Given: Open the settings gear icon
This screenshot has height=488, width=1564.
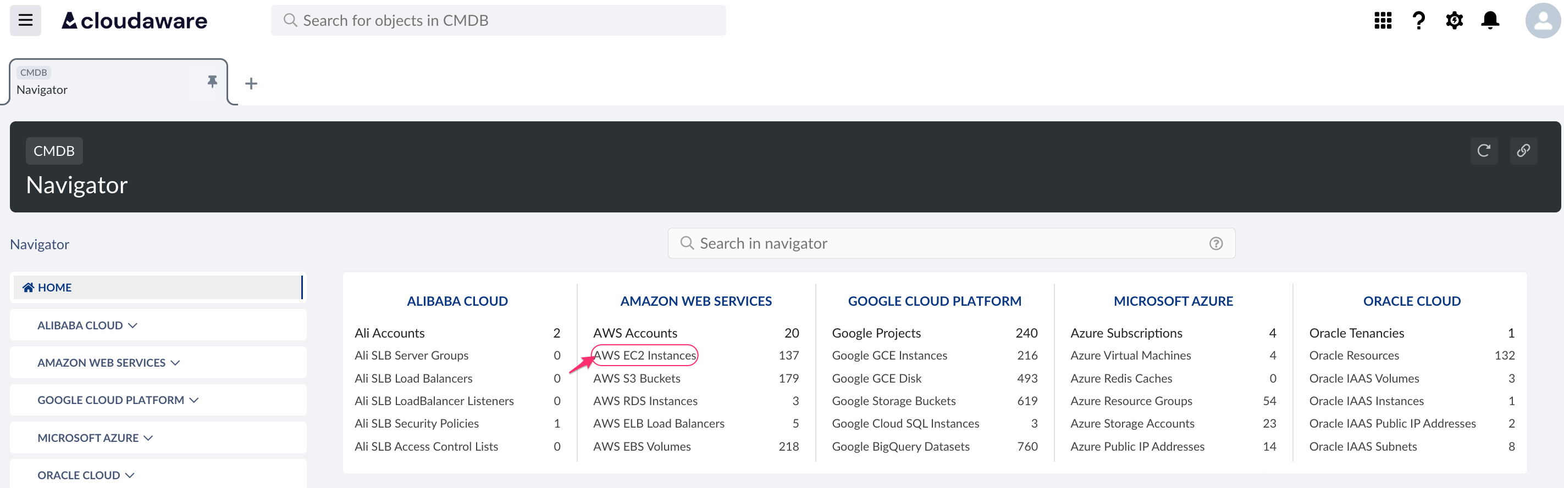Looking at the screenshot, I should click(1454, 21).
